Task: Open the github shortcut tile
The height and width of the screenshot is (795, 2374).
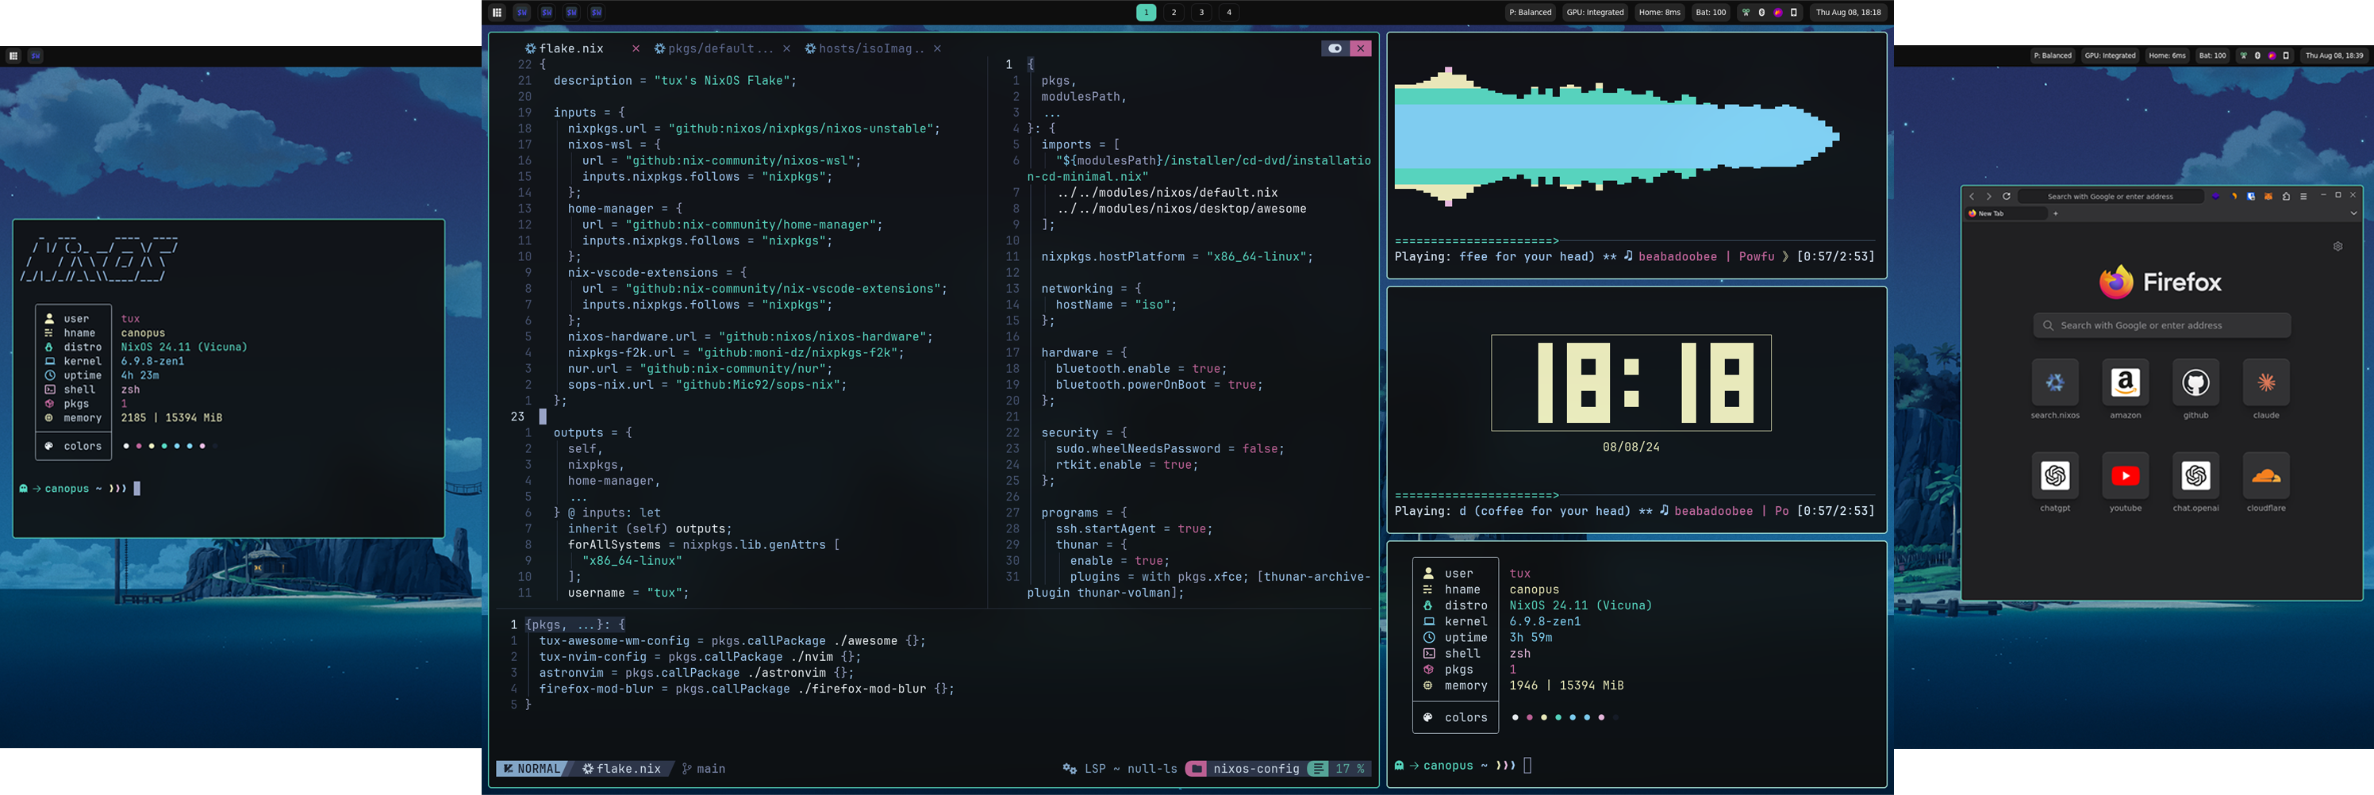Action: 2195,382
